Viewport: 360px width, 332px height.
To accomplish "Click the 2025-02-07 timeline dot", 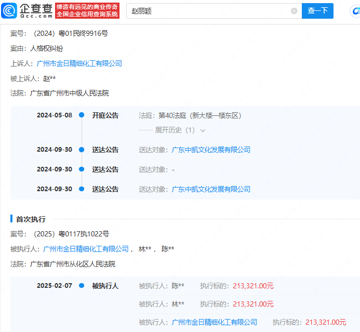I will (82, 286).
